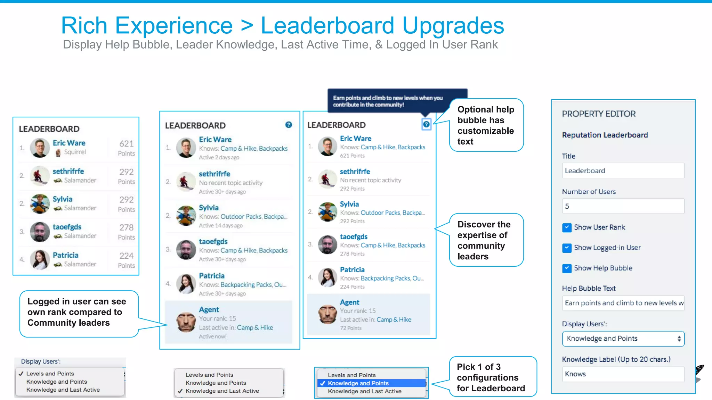Open Eric Ware's profile link in the left leaderboard
Image resolution: width=712 pixels, height=400 pixels.
click(69, 143)
